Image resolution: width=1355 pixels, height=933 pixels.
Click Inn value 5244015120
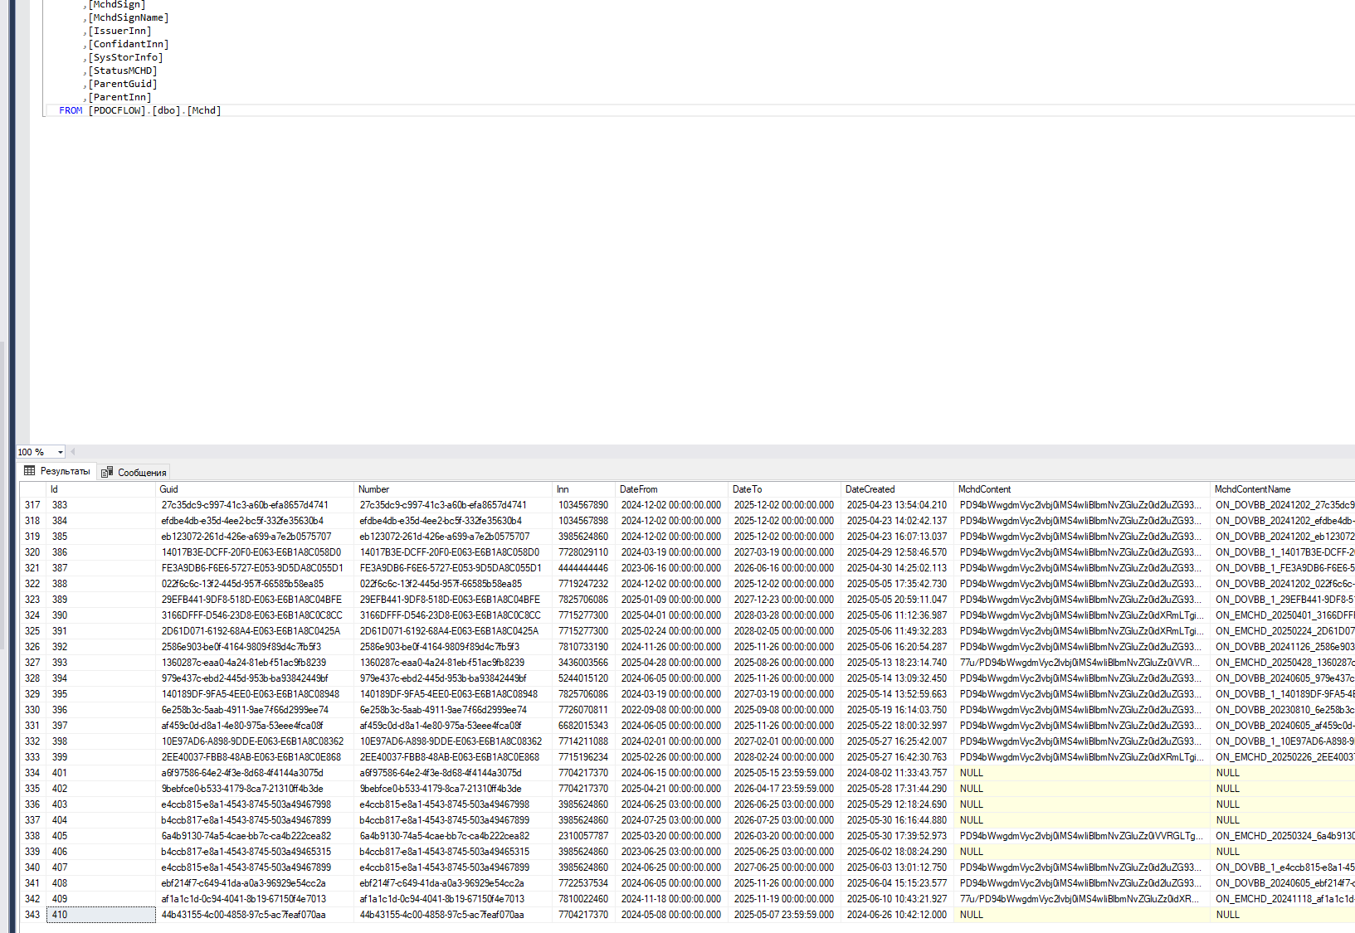click(585, 678)
